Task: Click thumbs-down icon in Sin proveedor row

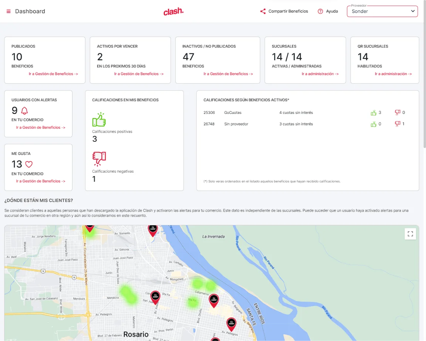Action: 398,124
